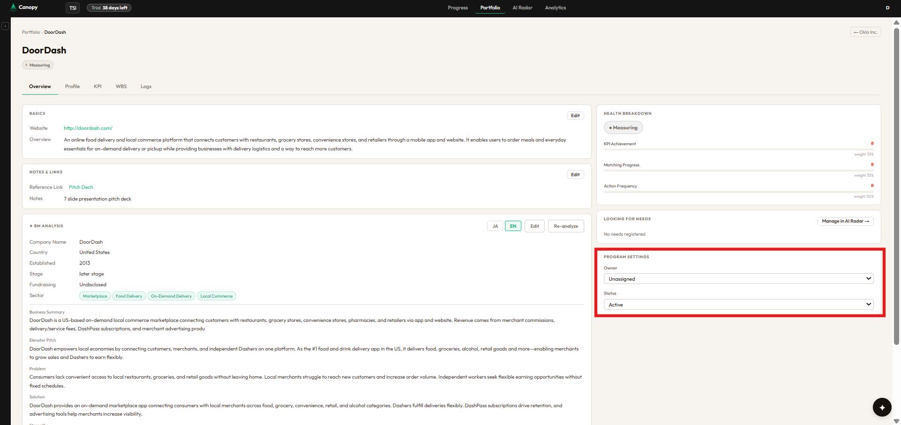Click the Measuring badge under DoorDash title
This screenshot has height=425, width=901.
point(38,65)
